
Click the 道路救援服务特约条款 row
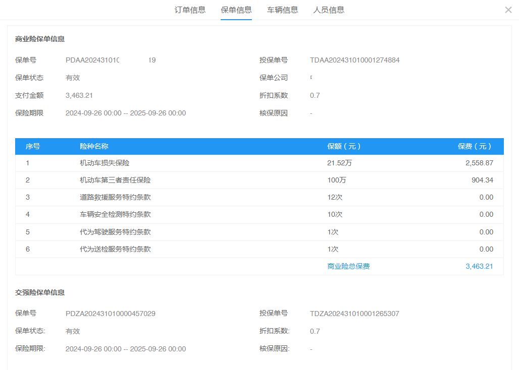pyautogui.click(x=115, y=197)
